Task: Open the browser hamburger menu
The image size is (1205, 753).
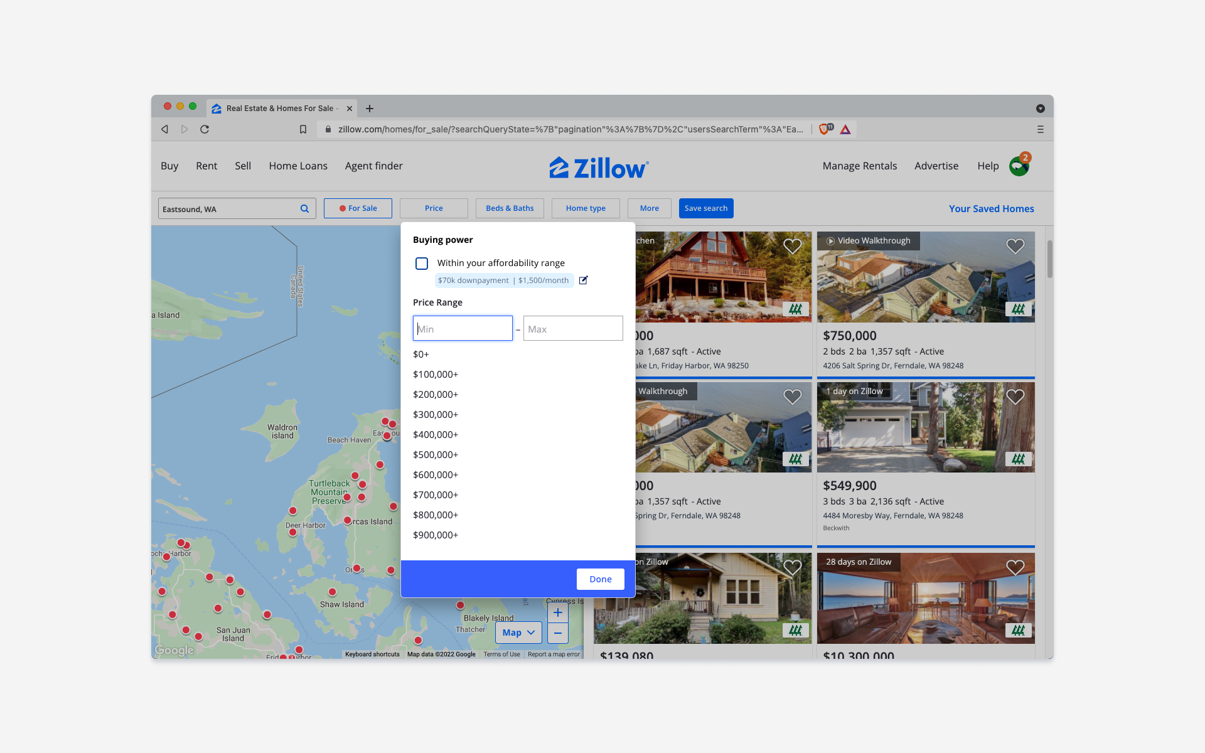Action: tap(1041, 129)
